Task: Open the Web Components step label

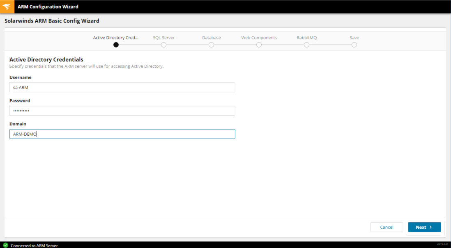Action: pos(259,38)
